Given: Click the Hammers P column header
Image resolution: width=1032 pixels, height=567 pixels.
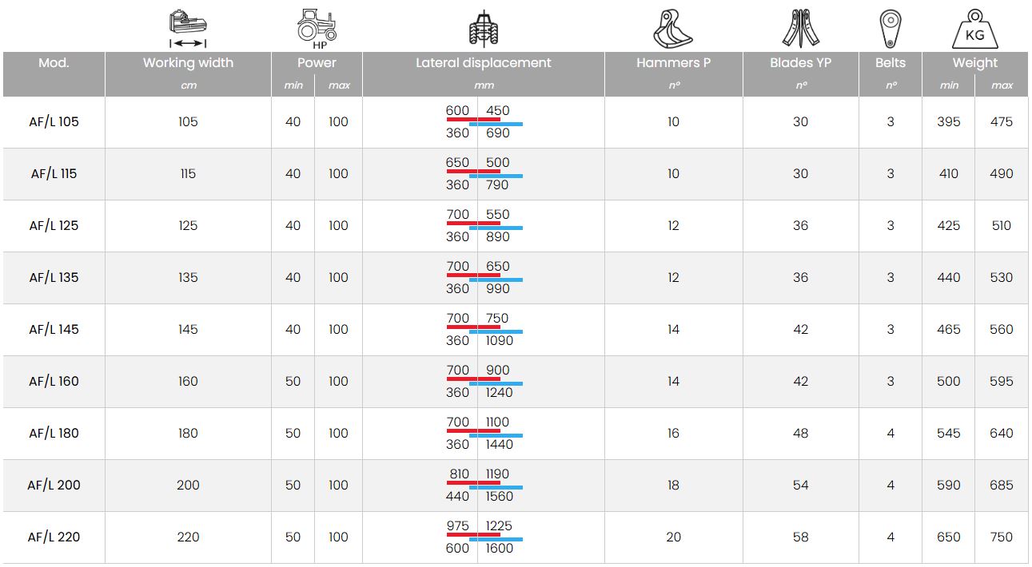Looking at the screenshot, I should coord(673,63).
